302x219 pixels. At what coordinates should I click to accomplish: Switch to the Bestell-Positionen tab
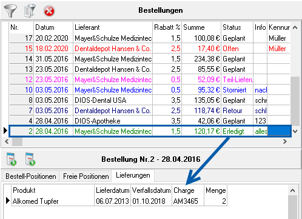31,176
